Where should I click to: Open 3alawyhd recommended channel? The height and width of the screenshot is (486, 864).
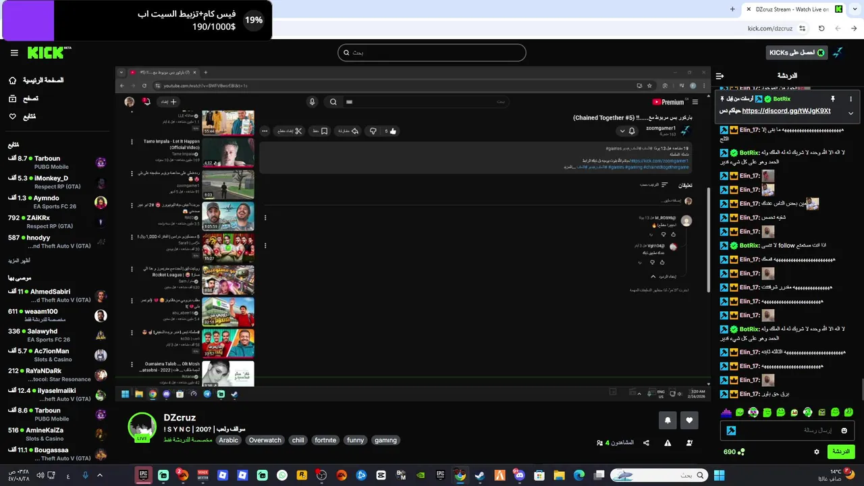point(57,335)
